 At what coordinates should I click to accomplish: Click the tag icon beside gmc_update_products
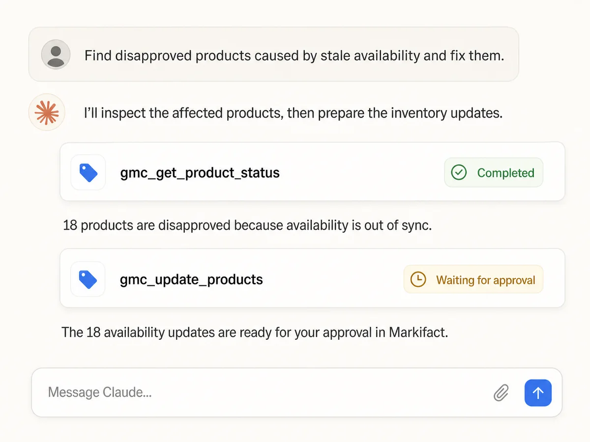(88, 279)
